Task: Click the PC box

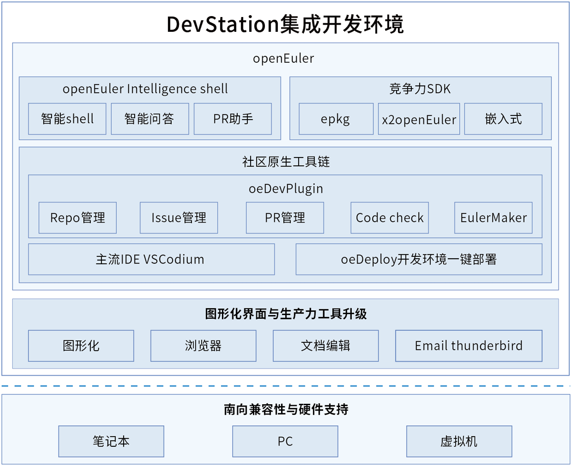Action: point(285,441)
